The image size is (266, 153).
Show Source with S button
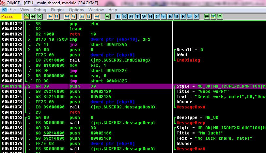pos(196,16)
